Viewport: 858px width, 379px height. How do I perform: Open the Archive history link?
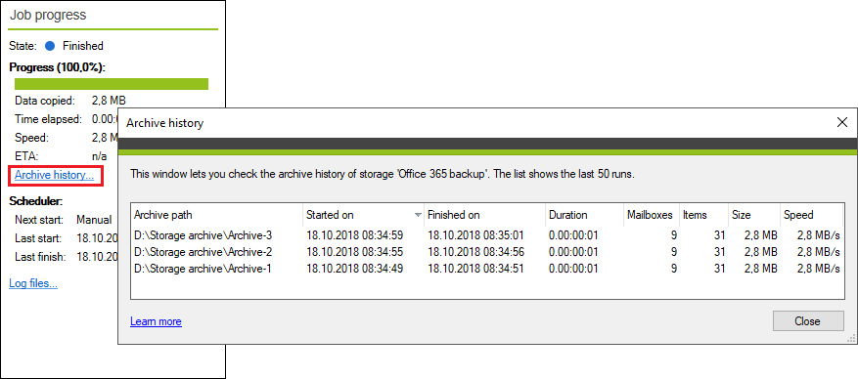(x=54, y=175)
